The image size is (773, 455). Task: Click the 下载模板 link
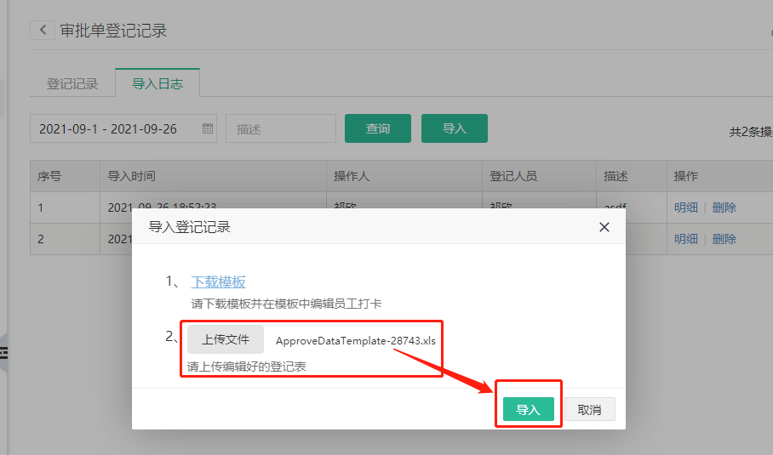pos(219,282)
